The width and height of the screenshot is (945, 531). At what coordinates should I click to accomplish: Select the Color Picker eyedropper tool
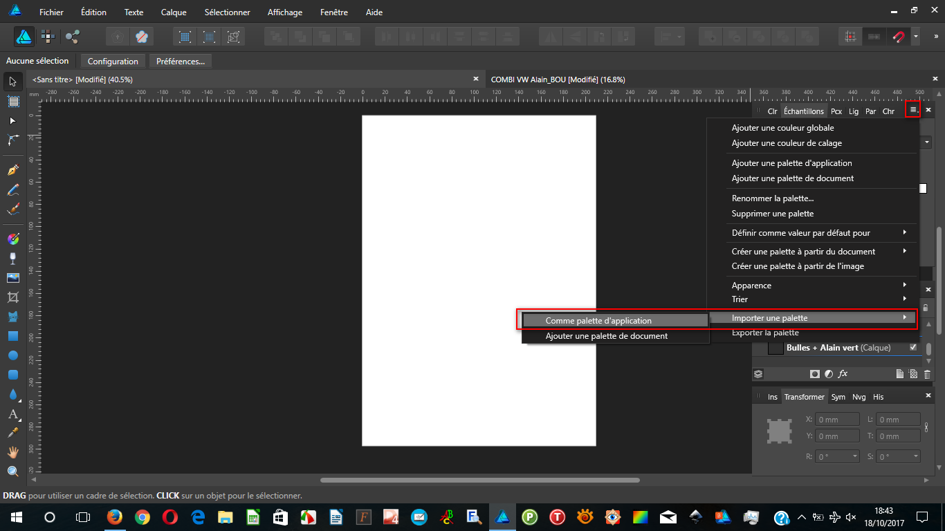(12, 433)
